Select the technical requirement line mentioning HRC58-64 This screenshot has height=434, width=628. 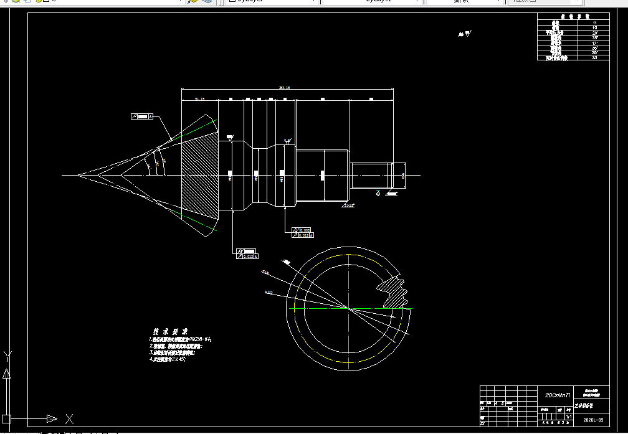180,339
